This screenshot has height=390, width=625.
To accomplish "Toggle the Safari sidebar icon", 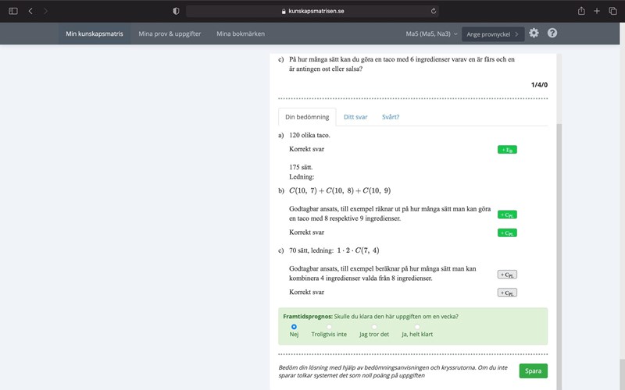I will [x=12, y=11].
